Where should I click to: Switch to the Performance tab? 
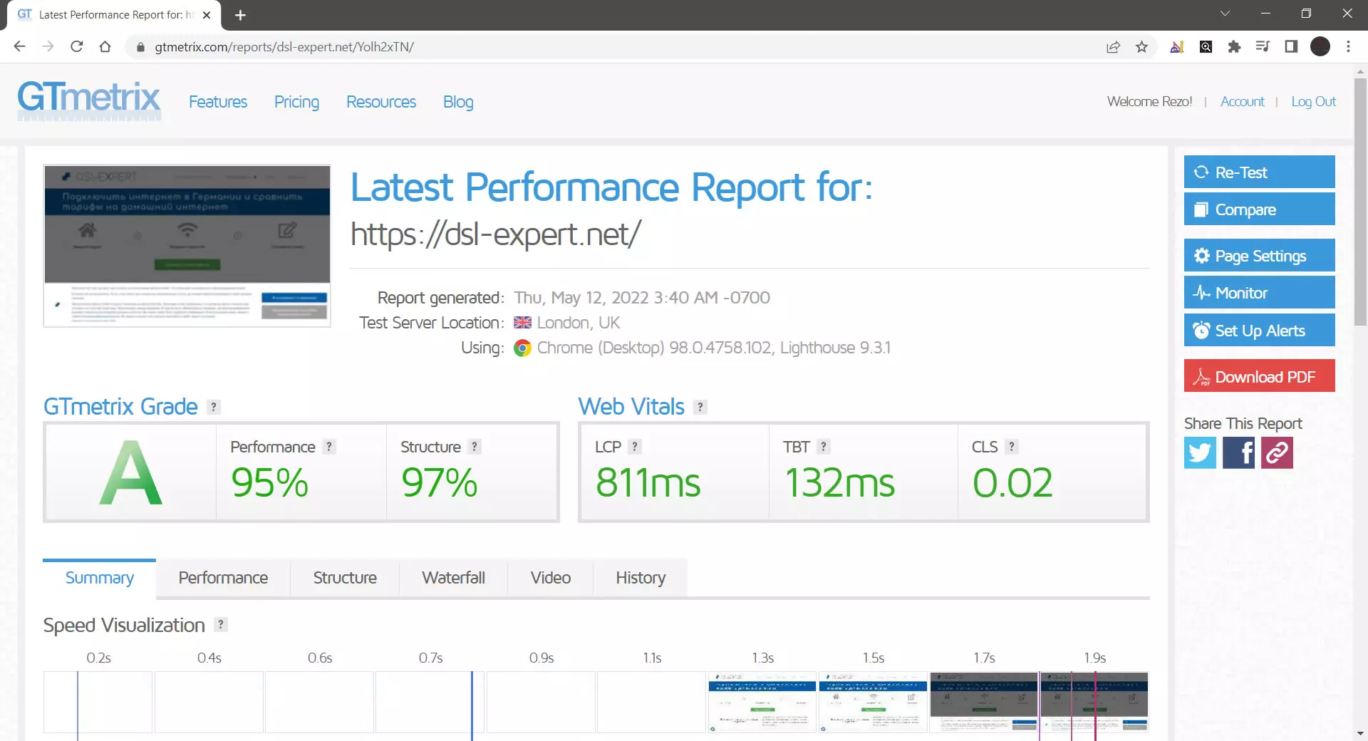click(x=223, y=578)
